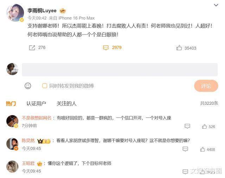
Task: Click into the comment text input box
Action: point(120,70)
